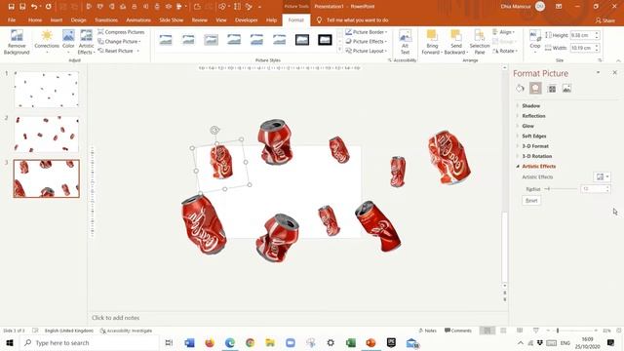Screen dimensions: 624x351
Task: Open the View tab
Action: (221, 19)
